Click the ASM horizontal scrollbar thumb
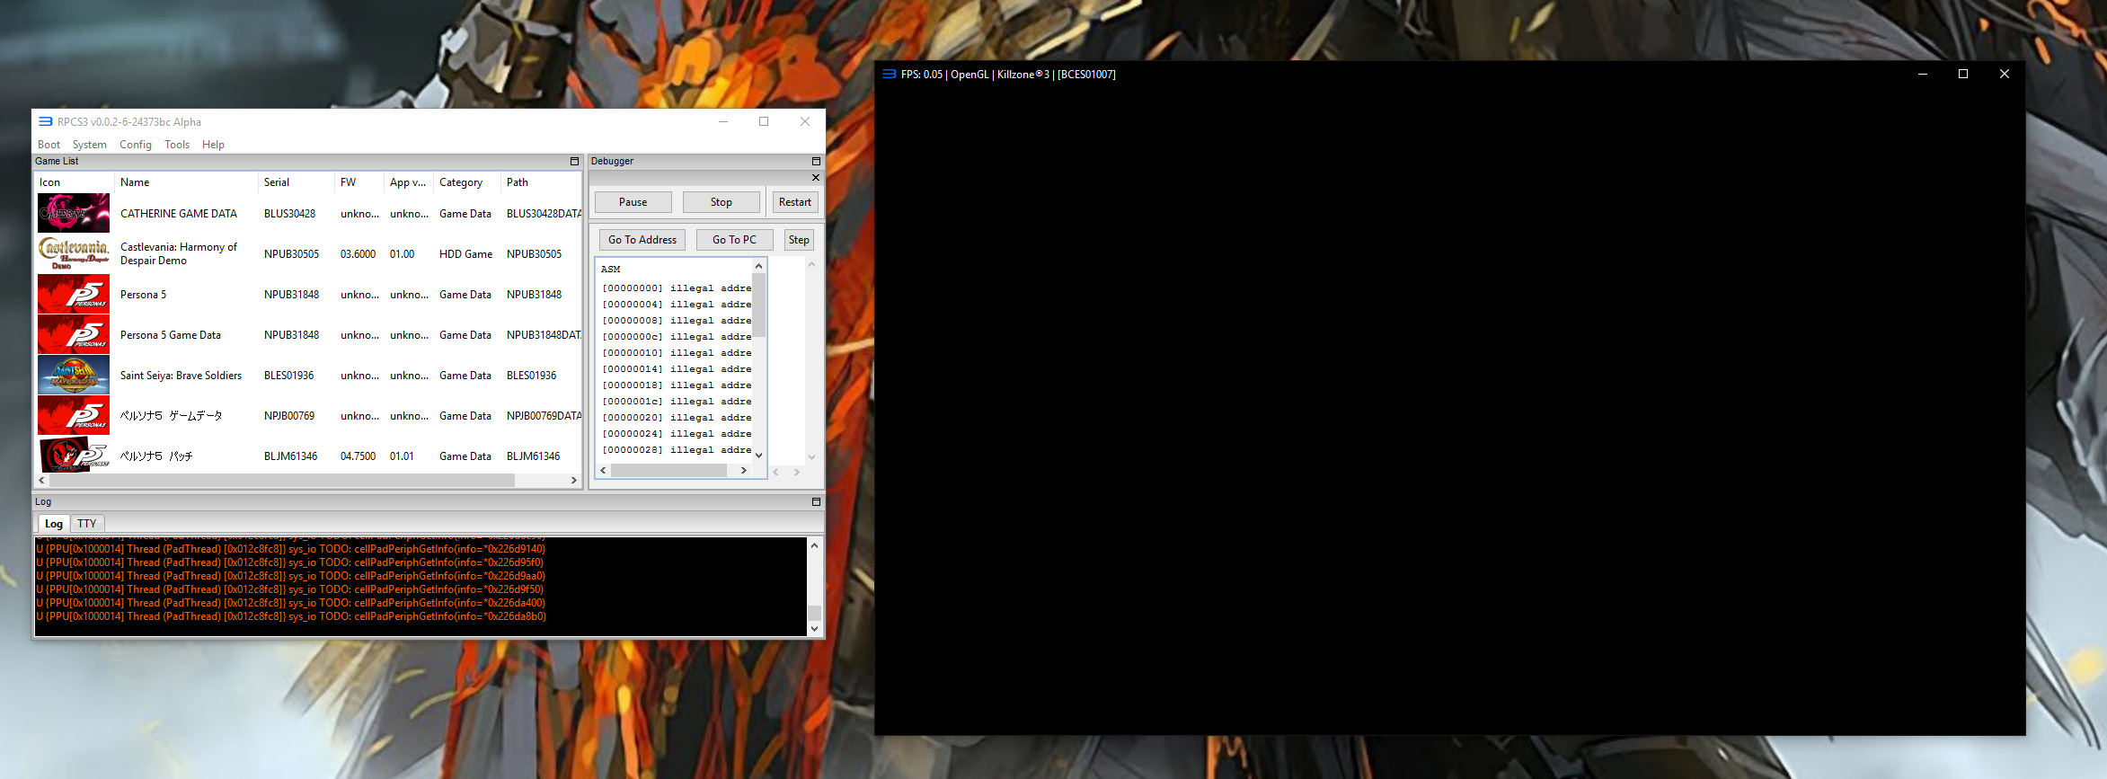 [669, 470]
